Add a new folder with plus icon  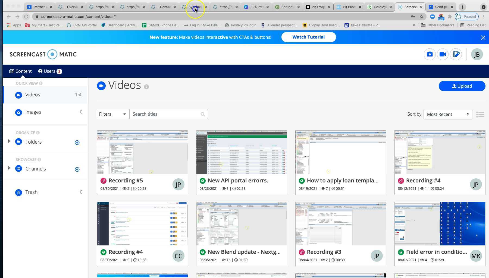point(77,143)
